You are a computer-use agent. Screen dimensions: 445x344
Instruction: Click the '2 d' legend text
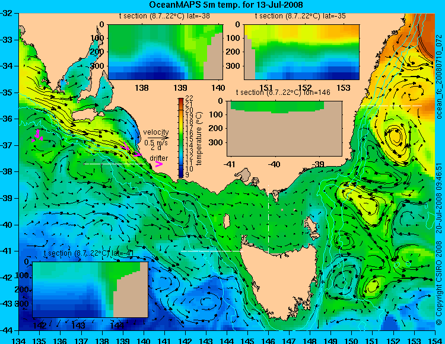pos(156,148)
